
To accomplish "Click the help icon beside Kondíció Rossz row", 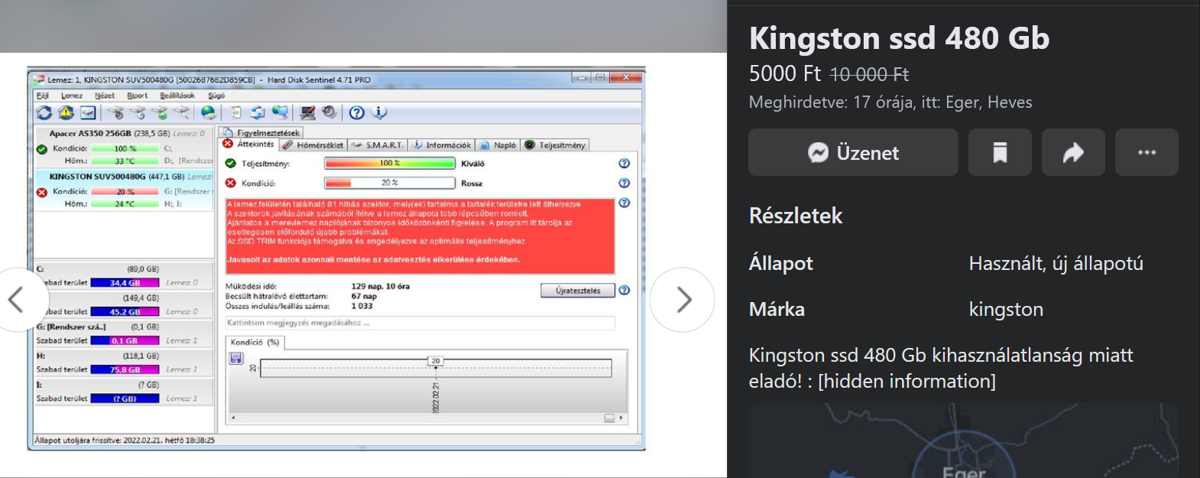I will (624, 183).
